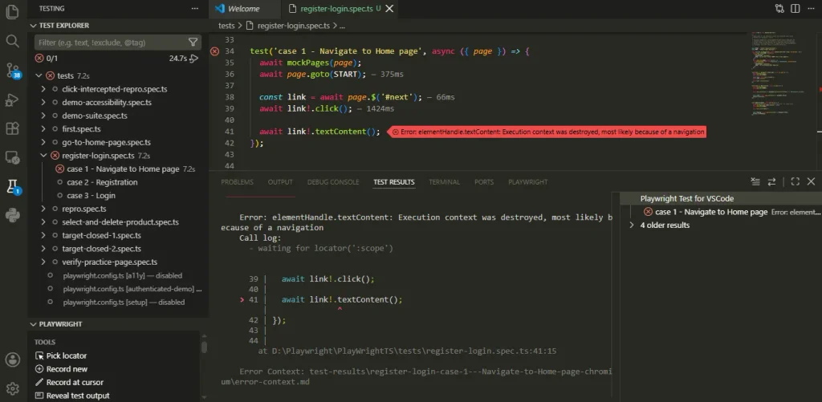
Task: Click the failed test gutter icon on line 34
Action: [215, 51]
